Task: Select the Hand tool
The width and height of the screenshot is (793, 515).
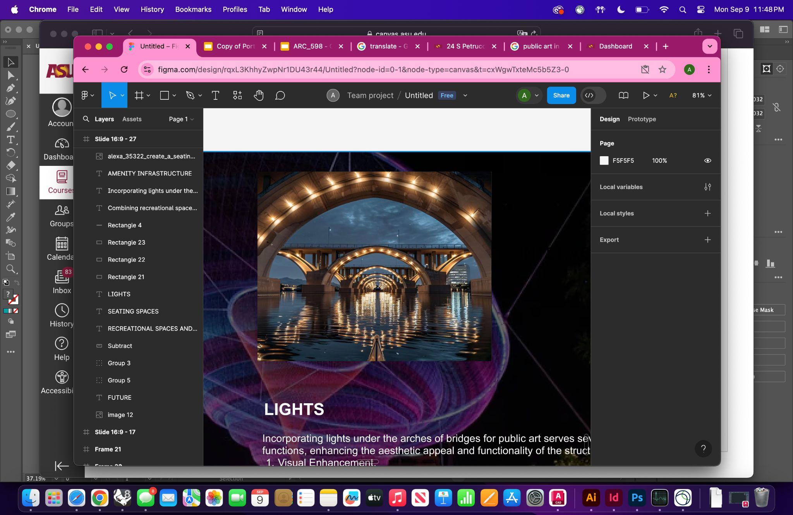Action: (258, 95)
